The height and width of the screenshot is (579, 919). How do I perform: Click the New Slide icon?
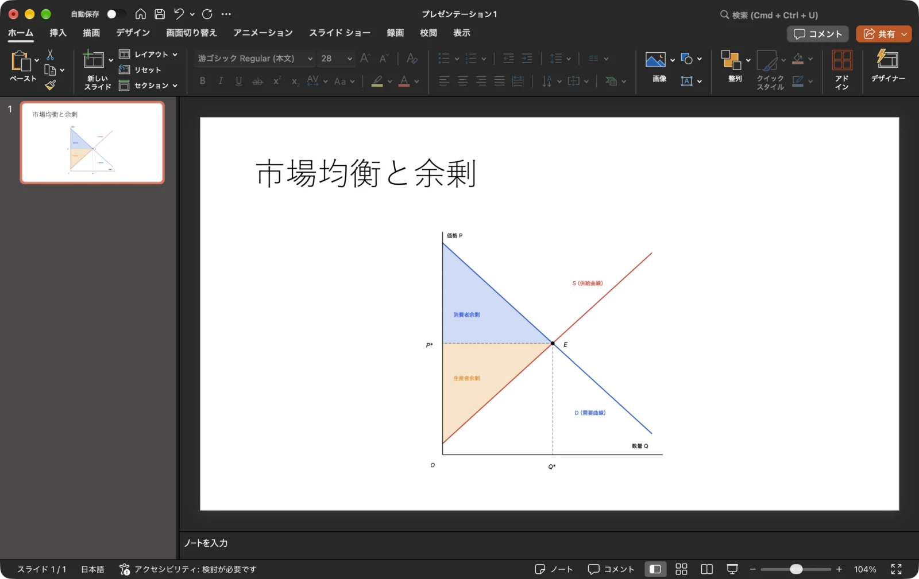pyautogui.click(x=94, y=60)
